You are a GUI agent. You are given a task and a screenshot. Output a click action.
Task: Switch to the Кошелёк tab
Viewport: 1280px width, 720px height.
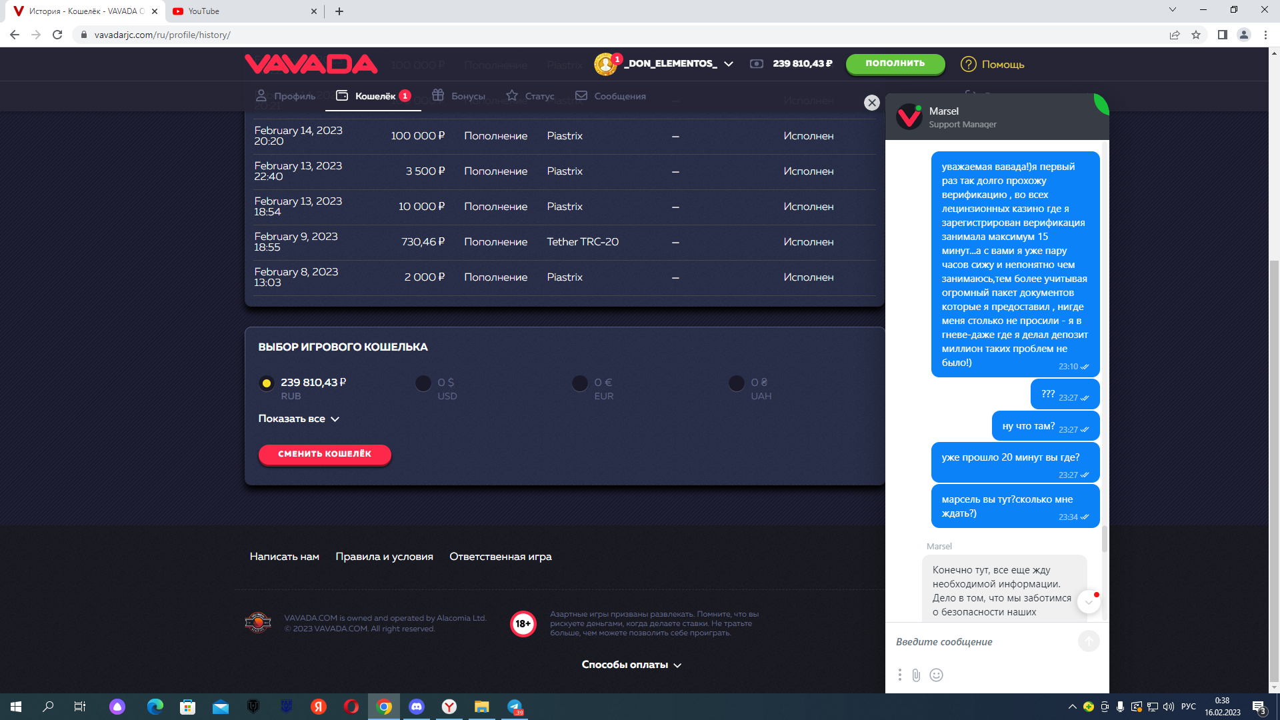373,96
